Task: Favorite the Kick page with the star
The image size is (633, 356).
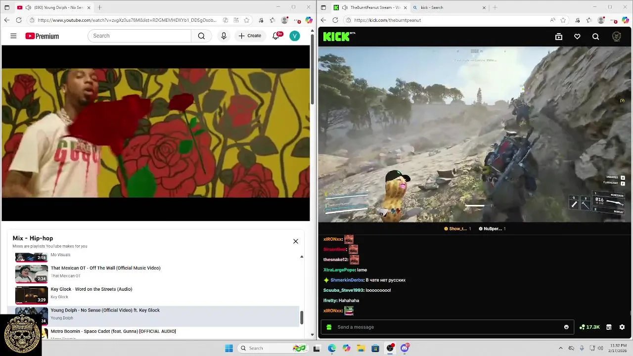Action: pyautogui.click(x=563, y=20)
